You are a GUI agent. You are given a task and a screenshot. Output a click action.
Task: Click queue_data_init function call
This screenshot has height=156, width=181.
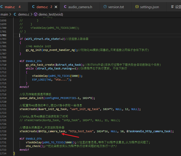pyautogui.click(x=31, y=98)
